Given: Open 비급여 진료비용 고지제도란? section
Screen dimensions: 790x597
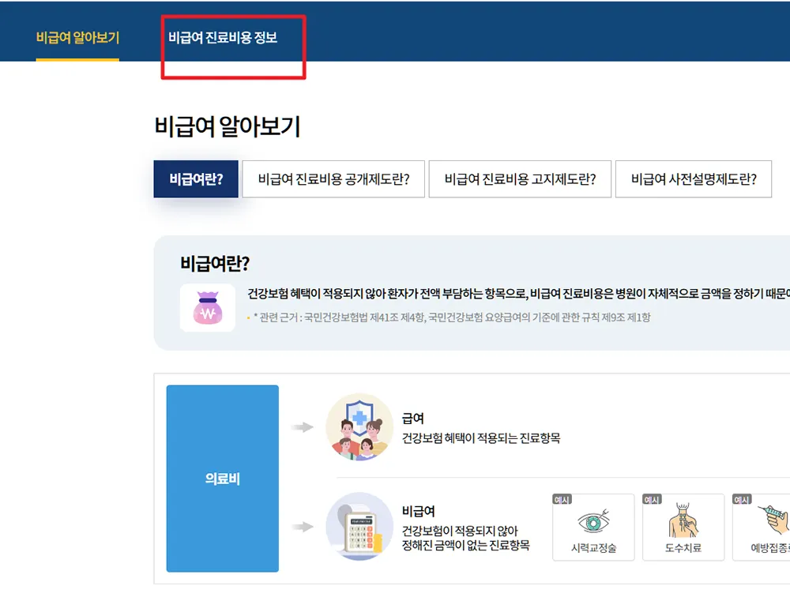Looking at the screenshot, I should pos(520,179).
